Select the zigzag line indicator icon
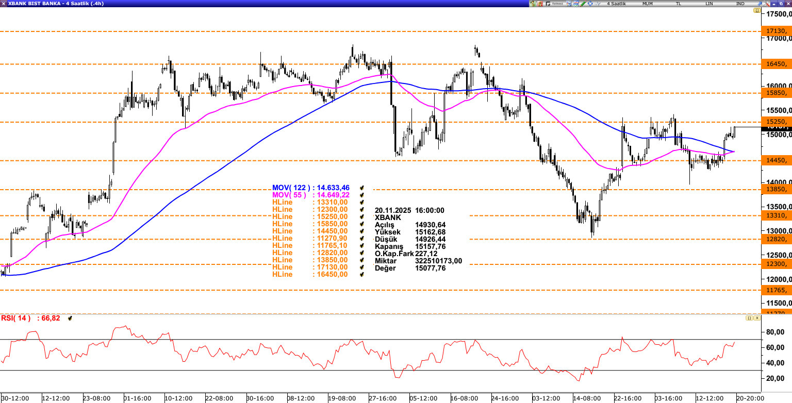 [597, 3]
